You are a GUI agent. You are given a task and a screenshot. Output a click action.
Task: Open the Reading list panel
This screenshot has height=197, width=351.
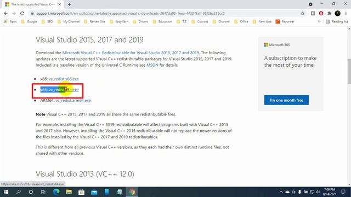pyautogui.click(x=337, y=22)
